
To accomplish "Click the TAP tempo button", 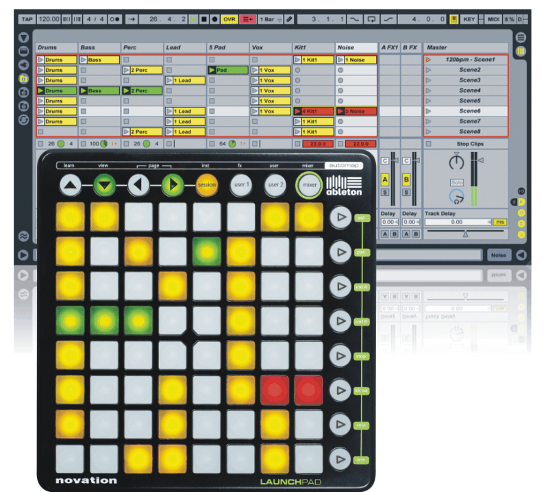I will point(27,19).
